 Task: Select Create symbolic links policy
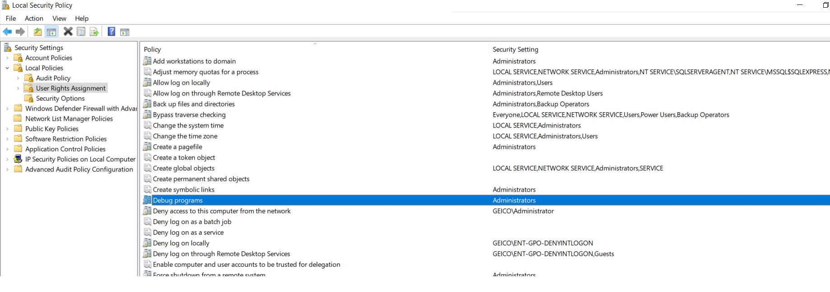click(x=184, y=189)
